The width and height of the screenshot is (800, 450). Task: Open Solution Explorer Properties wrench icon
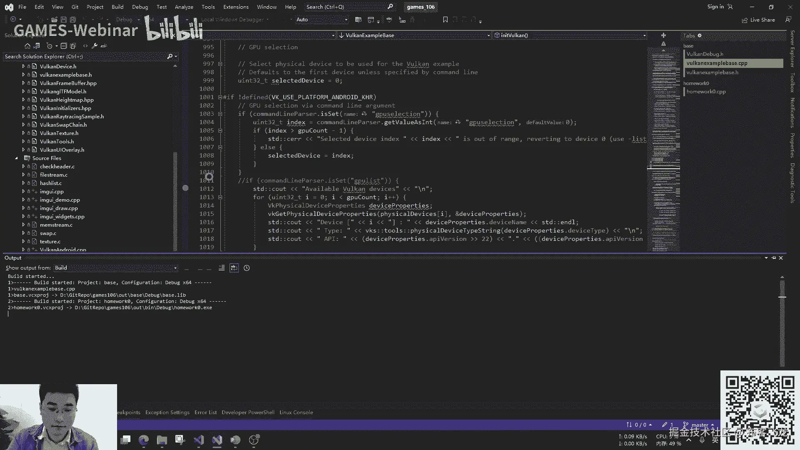tap(94, 46)
